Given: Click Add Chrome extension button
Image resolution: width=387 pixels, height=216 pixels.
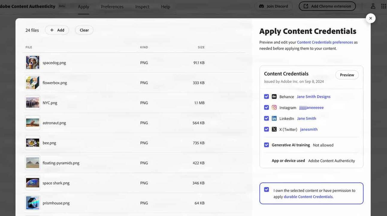Looking at the screenshot, I should coord(327,6).
